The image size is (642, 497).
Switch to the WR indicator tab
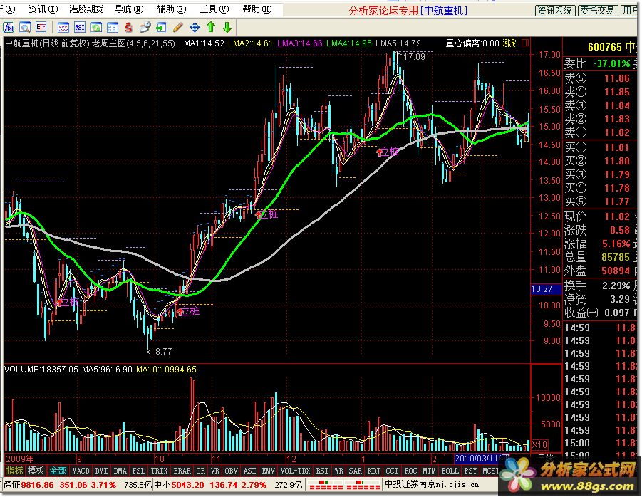[338, 471]
